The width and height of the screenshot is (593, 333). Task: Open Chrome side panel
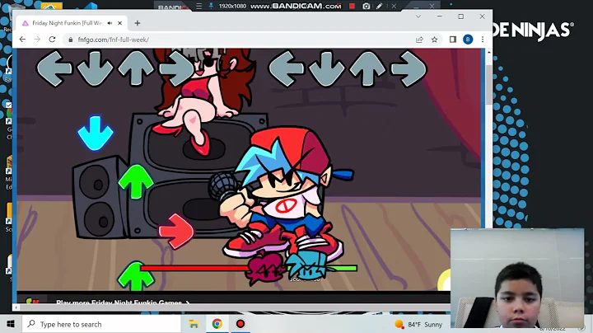coord(453,40)
